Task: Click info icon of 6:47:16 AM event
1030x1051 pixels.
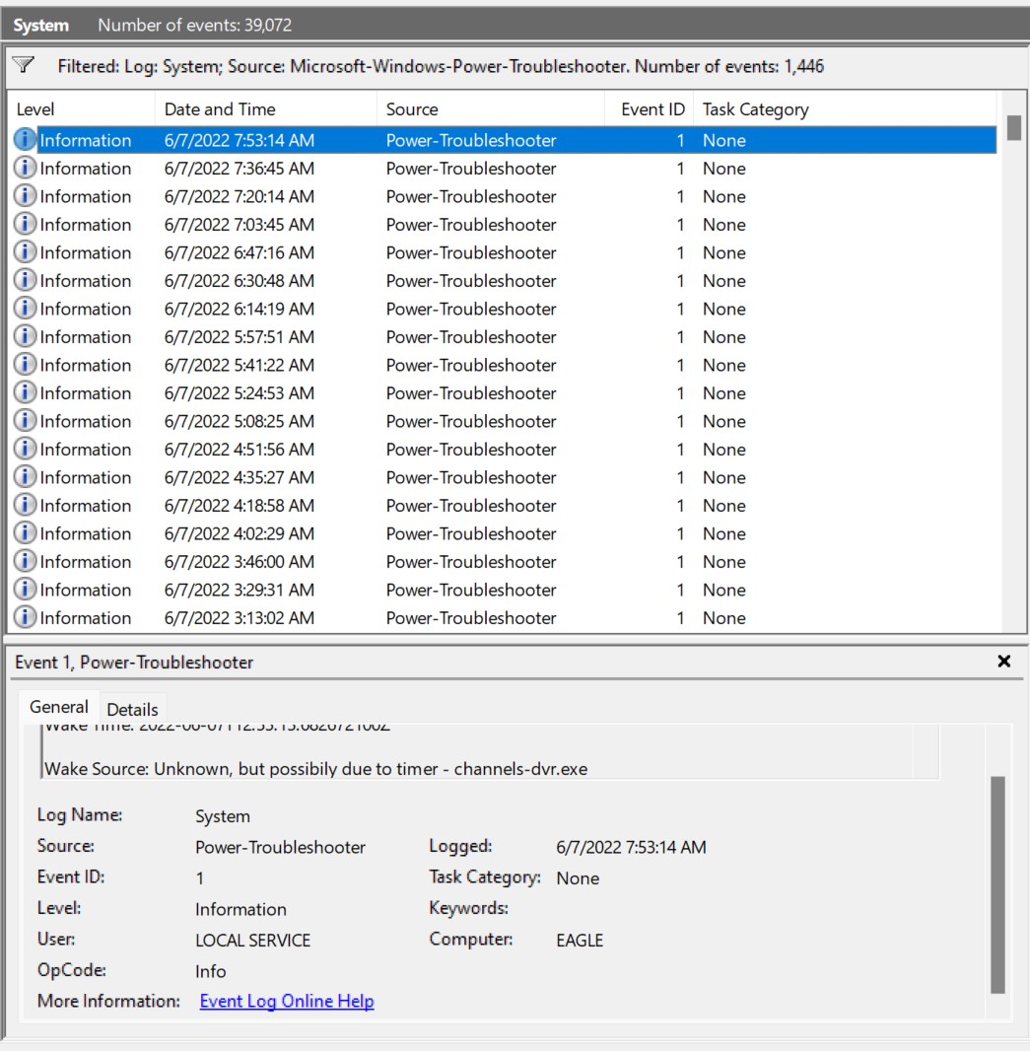Action: click(25, 252)
